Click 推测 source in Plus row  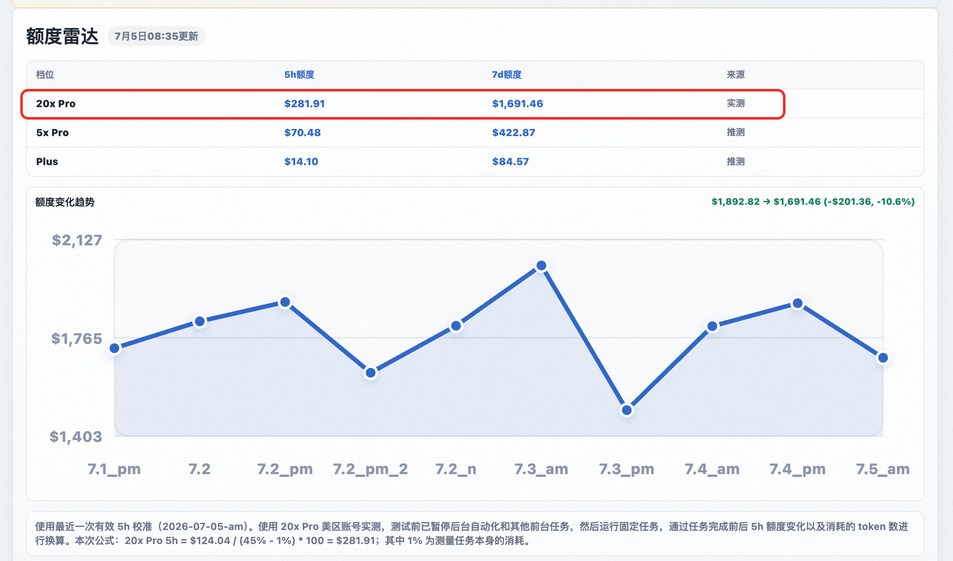pyautogui.click(x=736, y=161)
